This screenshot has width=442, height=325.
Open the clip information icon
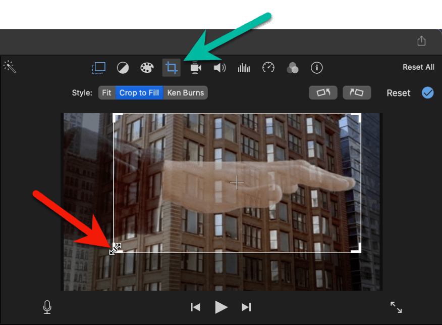pyautogui.click(x=316, y=68)
